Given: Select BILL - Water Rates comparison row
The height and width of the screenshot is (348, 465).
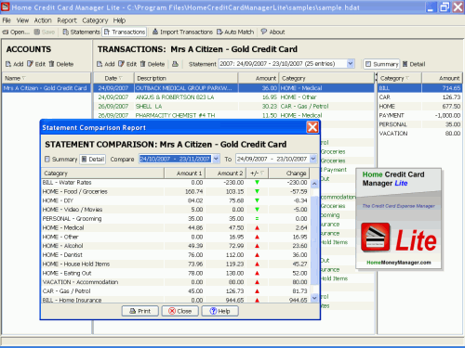Looking at the screenshot, I should (x=176, y=183).
